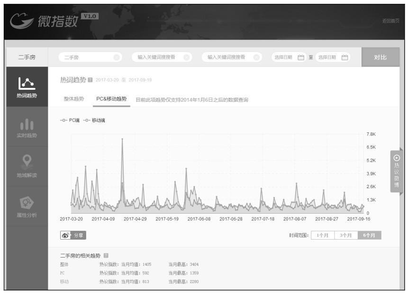Clear the first keyword field 二手房
The height and width of the screenshot is (293, 408).
117,57
